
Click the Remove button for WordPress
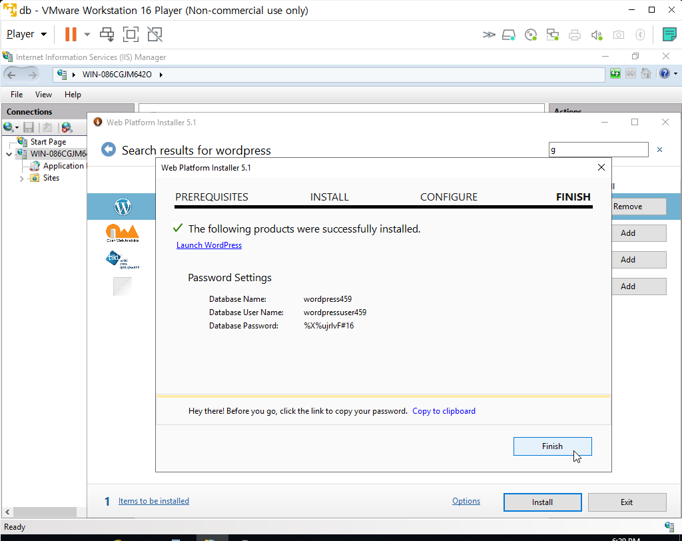[x=639, y=207]
